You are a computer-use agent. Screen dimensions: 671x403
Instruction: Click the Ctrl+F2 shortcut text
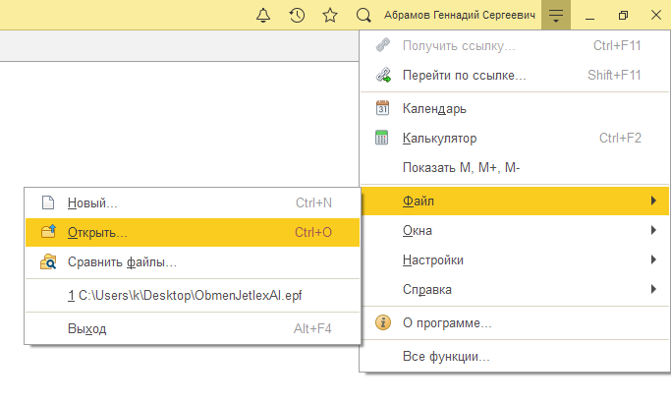[620, 138]
